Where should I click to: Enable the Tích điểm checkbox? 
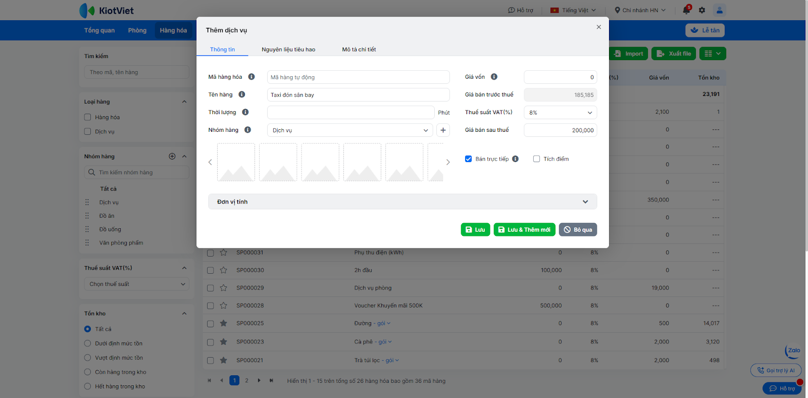[536, 159]
